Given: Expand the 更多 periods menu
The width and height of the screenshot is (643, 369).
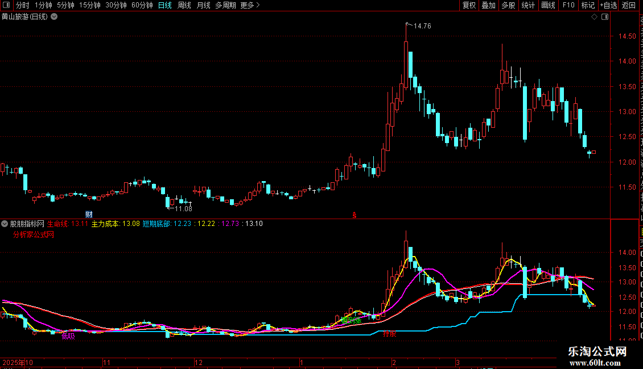Looking at the screenshot, I should point(250,5).
